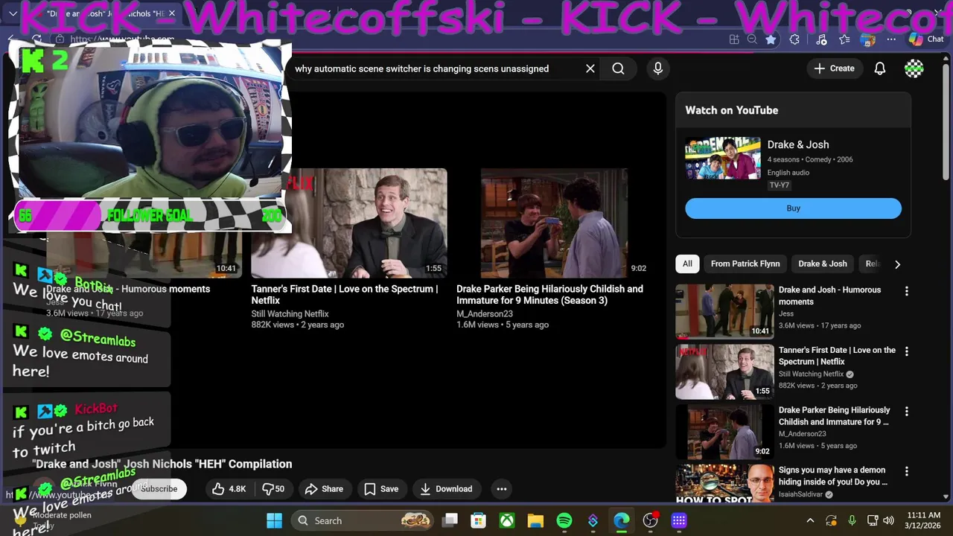This screenshot has height=536, width=953.
Task: Open the Drake & Josh show thumbnail
Action: coord(723,158)
